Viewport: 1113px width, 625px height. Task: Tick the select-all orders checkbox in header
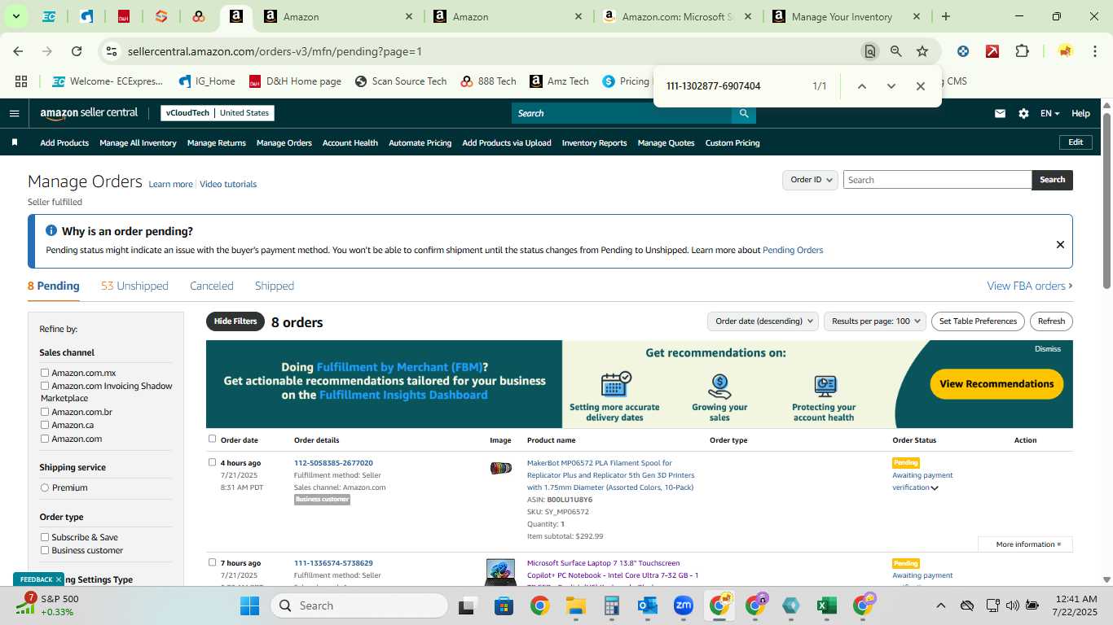coord(212,439)
